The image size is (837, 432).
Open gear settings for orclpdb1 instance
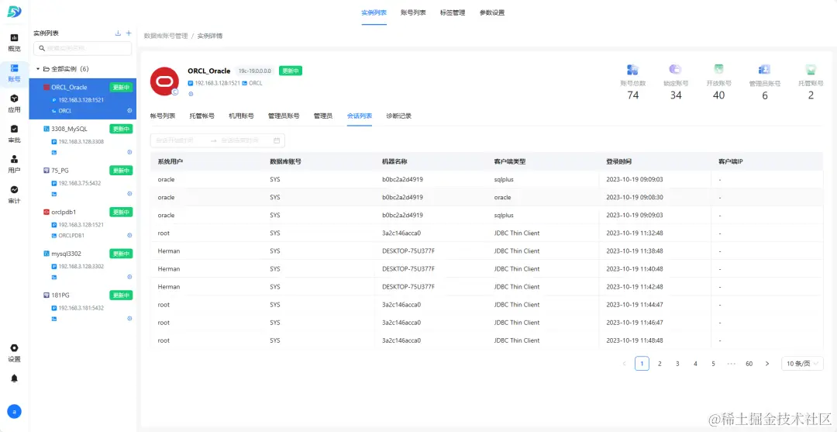129,235
